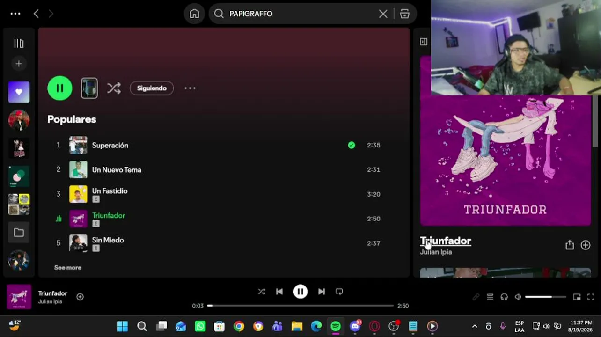601x337 pixels.
Task: Open the mini player
Action: tap(577, 297)
